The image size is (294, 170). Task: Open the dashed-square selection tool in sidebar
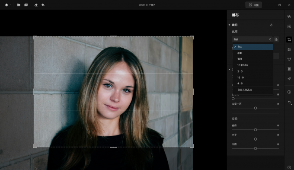289,26
